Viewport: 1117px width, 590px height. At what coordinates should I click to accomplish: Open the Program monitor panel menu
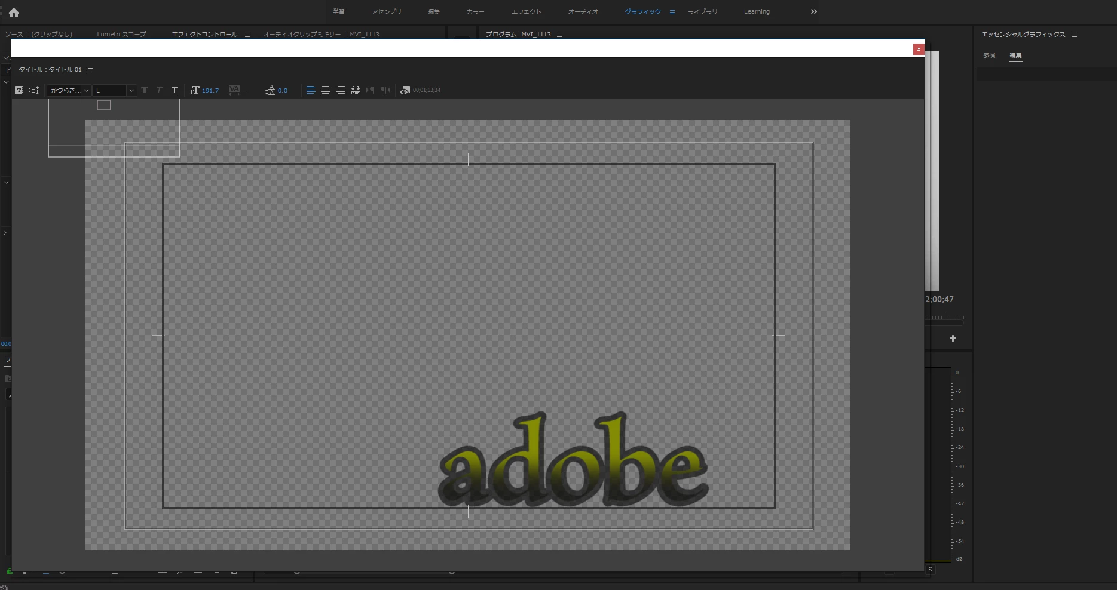click(x=559, y=35)
